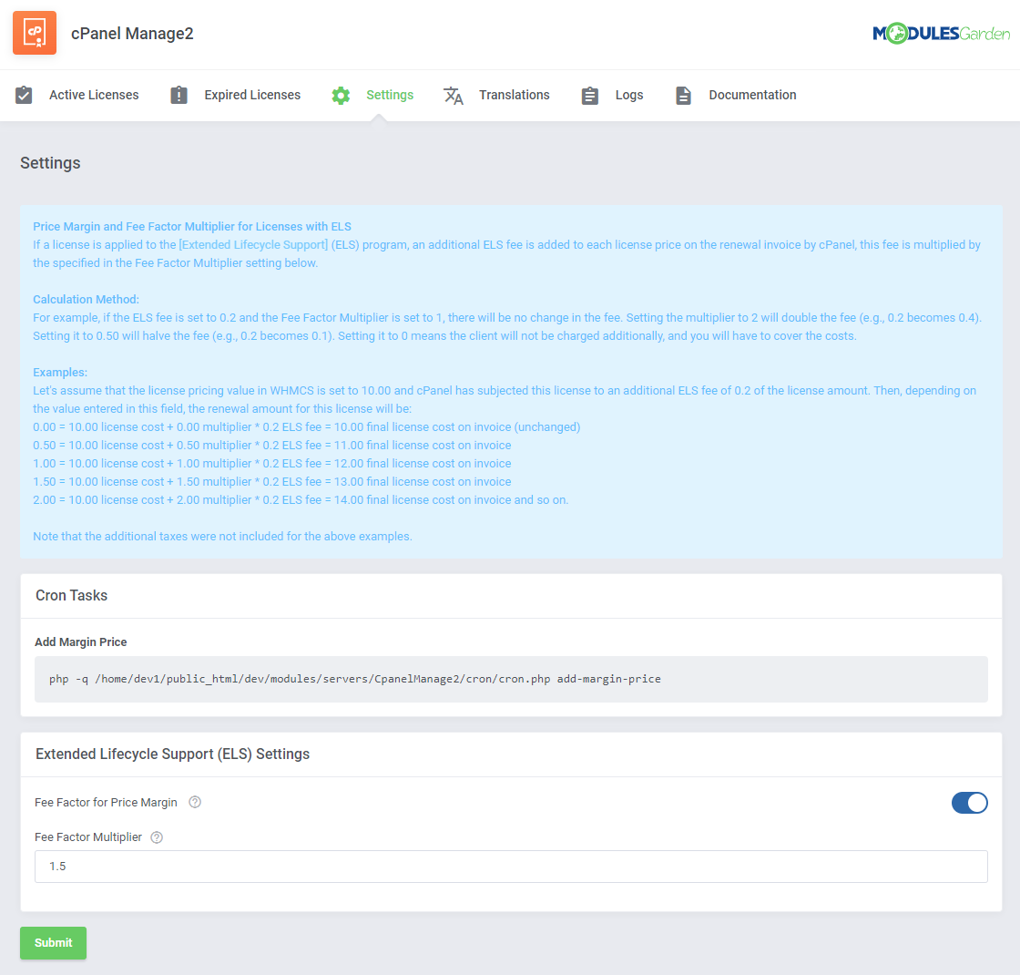Click the green Submit button
This screenshot has height=975, width=1020.
[54, 942]
